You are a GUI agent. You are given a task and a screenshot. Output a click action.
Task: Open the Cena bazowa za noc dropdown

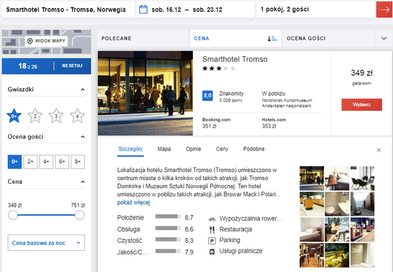click(x=46, y=243)
